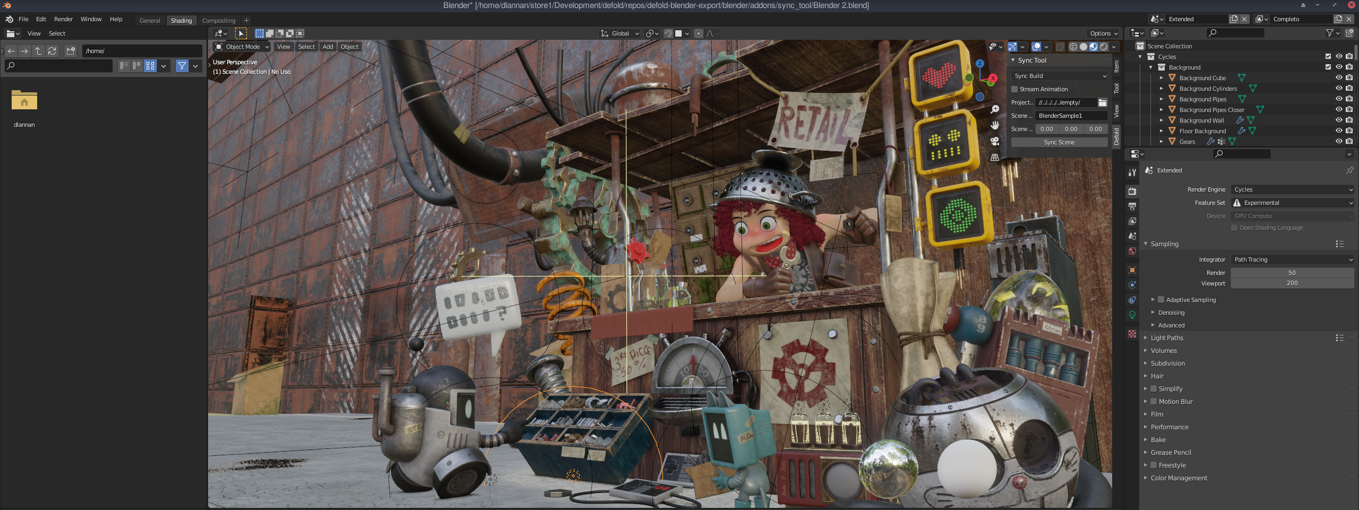The height and width of the screenshot is (510, 1359).
Task: Refresh the file browser list
Action: coord(52,51)
